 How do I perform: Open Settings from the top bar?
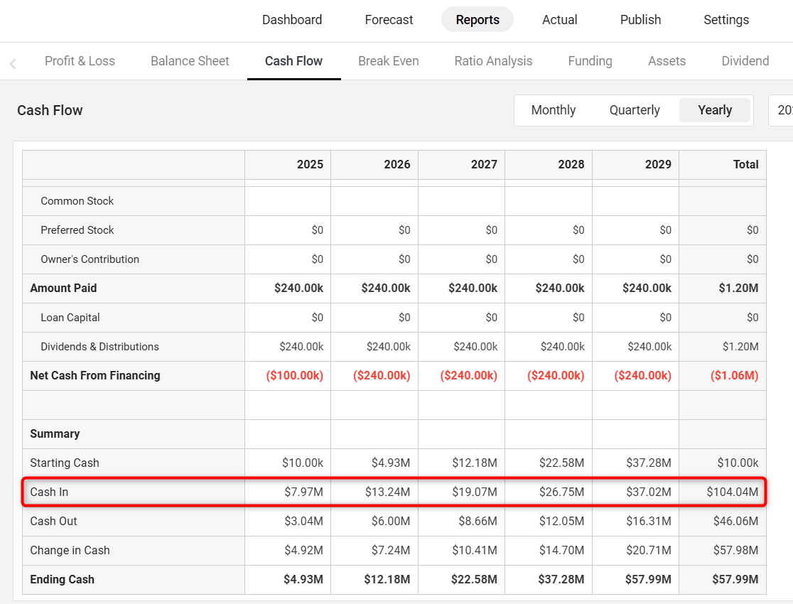point(726,20)
